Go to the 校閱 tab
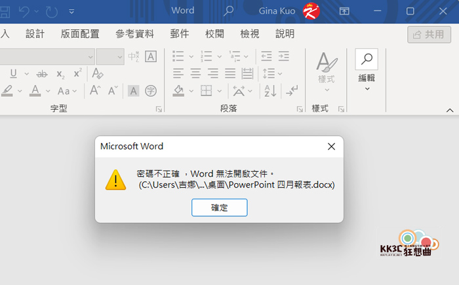Screen dimensions: 459x285 [214, 34]
